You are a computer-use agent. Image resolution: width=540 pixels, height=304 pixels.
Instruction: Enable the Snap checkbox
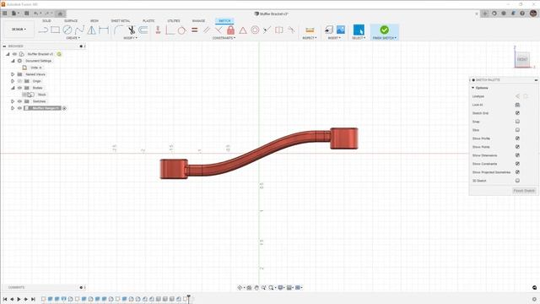pyautogui.click(x=517, y=122)
